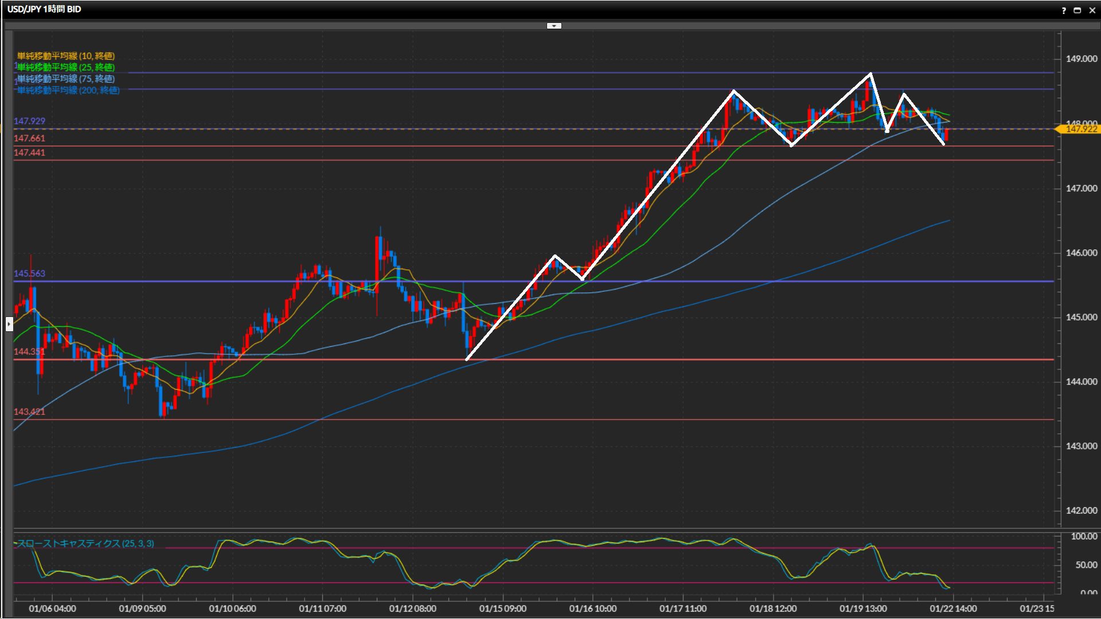Select the 10-period moving average legend label
The width and height of the screenshot is (1101, 619).
coord(66,56)
